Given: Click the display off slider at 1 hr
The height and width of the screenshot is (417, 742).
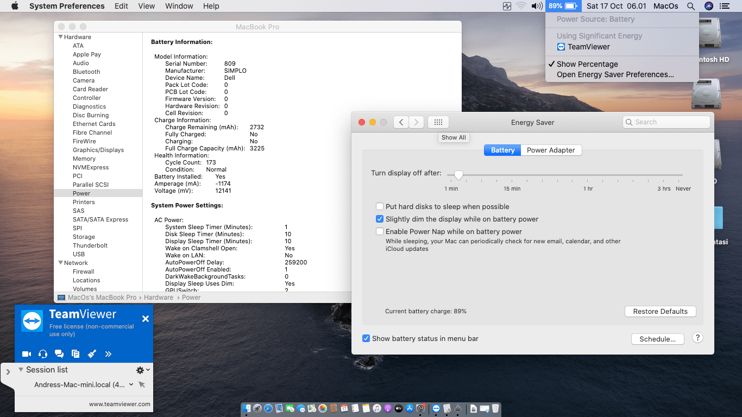Looking at the screenshot, I should coord(588,175).
